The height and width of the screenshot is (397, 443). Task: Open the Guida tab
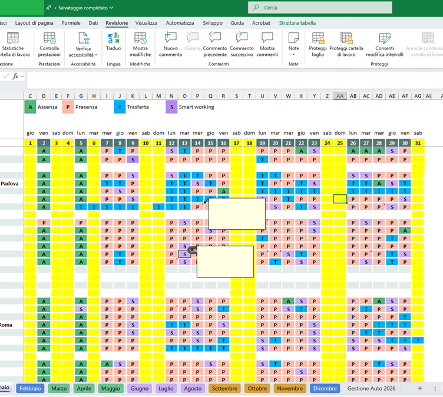click(237, 23)
